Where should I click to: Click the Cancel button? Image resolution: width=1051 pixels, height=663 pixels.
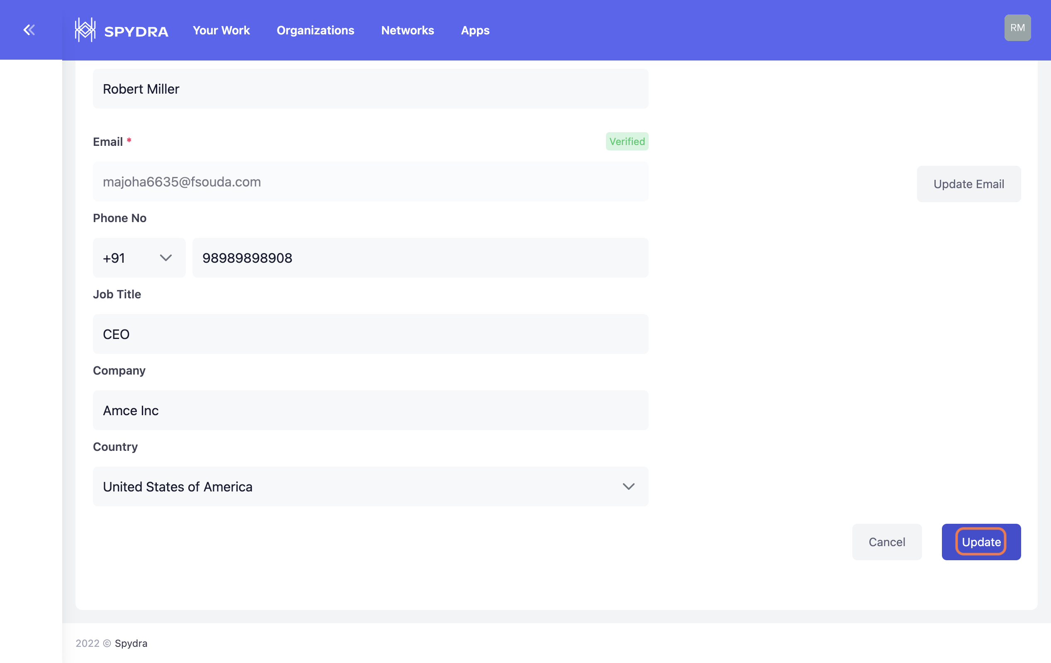click(x=886, y=542)
